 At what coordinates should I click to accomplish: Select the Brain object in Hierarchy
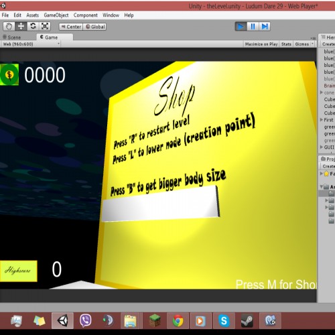329,86
